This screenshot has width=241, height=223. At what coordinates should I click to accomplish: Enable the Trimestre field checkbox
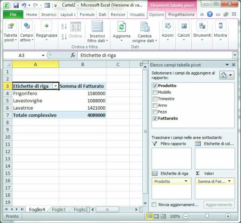coord(154,99)
